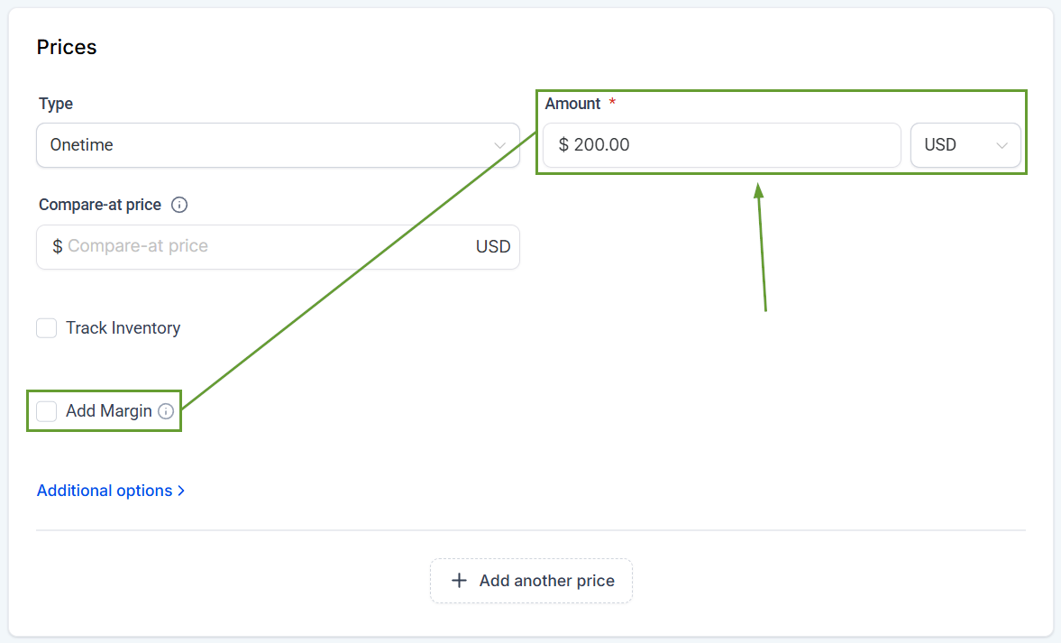This screenshot has height=643, width=1061.
Task: Click the Amount field label
Action: point(572,104)
